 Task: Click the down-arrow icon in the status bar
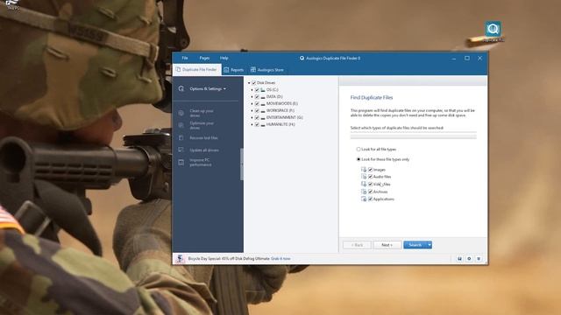[x=479, y=259]
